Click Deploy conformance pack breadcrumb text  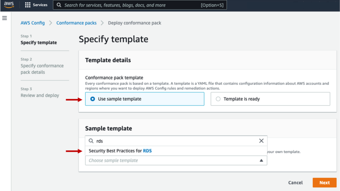point(134,23)
